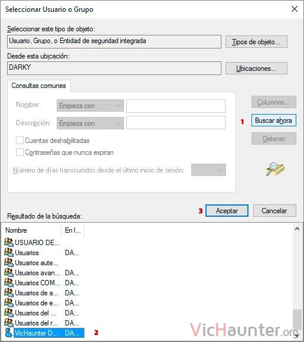Open the Nombre 'Empieza con' dropdown

pos(90,106)
